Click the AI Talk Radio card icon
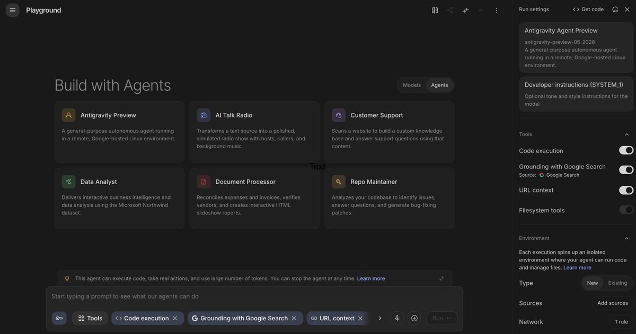Screen dimensions: 636x334 point(204,115)
